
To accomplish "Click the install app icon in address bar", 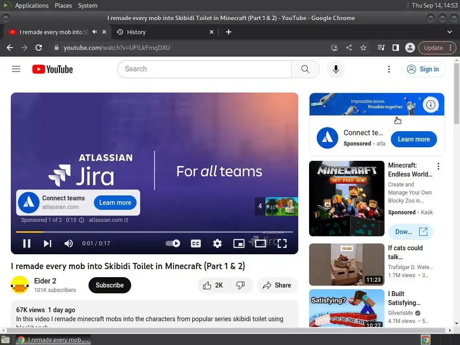I will 334,48.
